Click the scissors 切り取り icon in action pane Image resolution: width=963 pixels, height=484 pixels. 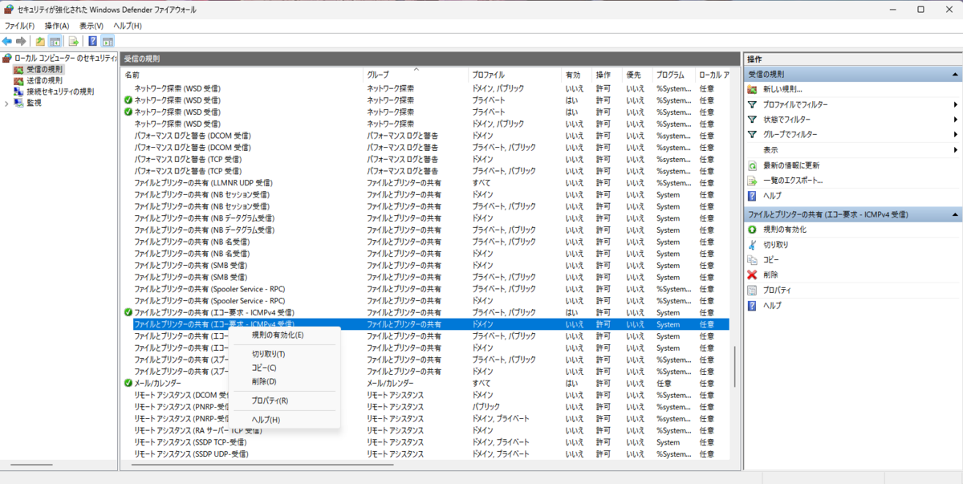tap(752, 245)
